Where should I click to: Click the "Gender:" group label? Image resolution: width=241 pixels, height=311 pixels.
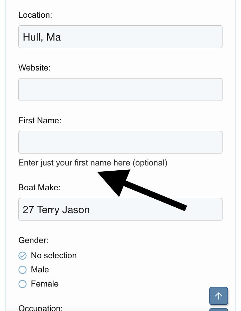point(33,240)
